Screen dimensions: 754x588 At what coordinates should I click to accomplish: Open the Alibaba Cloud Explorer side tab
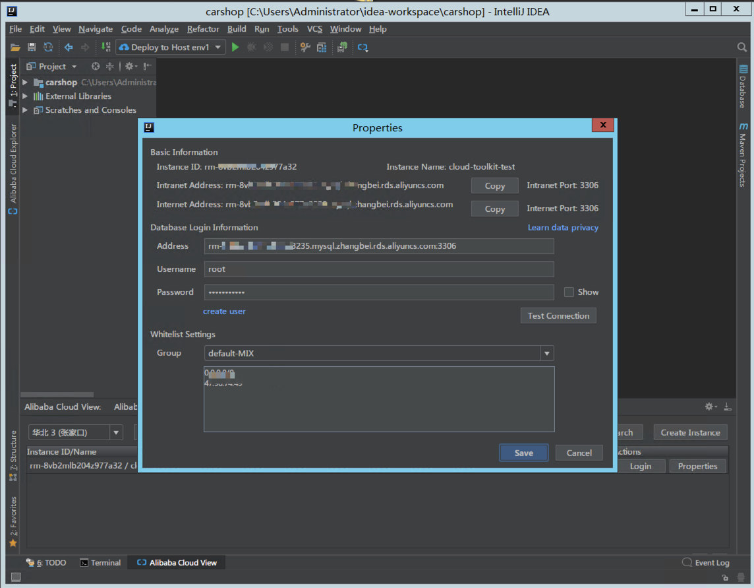(13, 168)
